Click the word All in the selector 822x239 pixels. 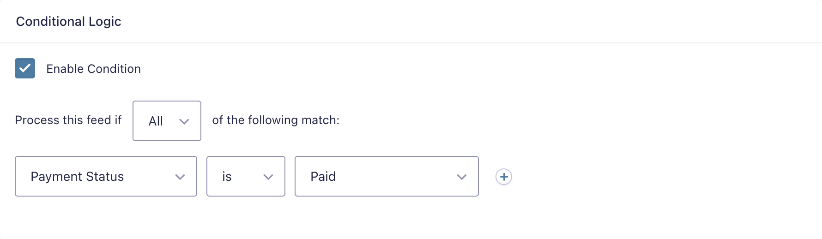point(156,121)
